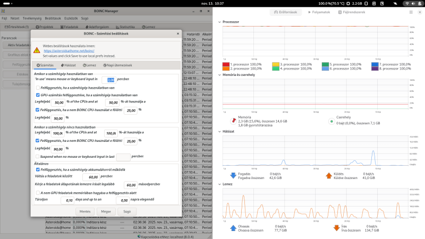Image resolution: width=425 pixels, height=239 pixels.
Task: Collapse the Memória és cserehely section
Action: pyautogui.click(x=219, y=75)
